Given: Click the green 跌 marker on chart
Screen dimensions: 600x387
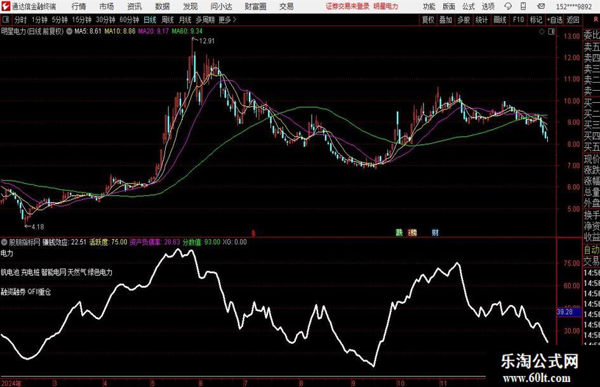Looking at the screenshot, I should pyautogui.click(x=399, y=232).
